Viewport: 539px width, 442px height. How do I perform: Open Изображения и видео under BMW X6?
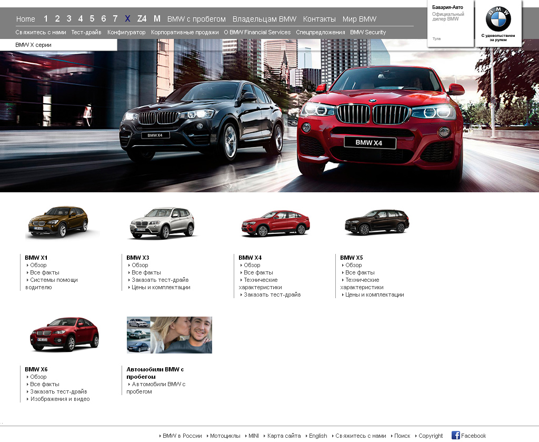point(60,399)
